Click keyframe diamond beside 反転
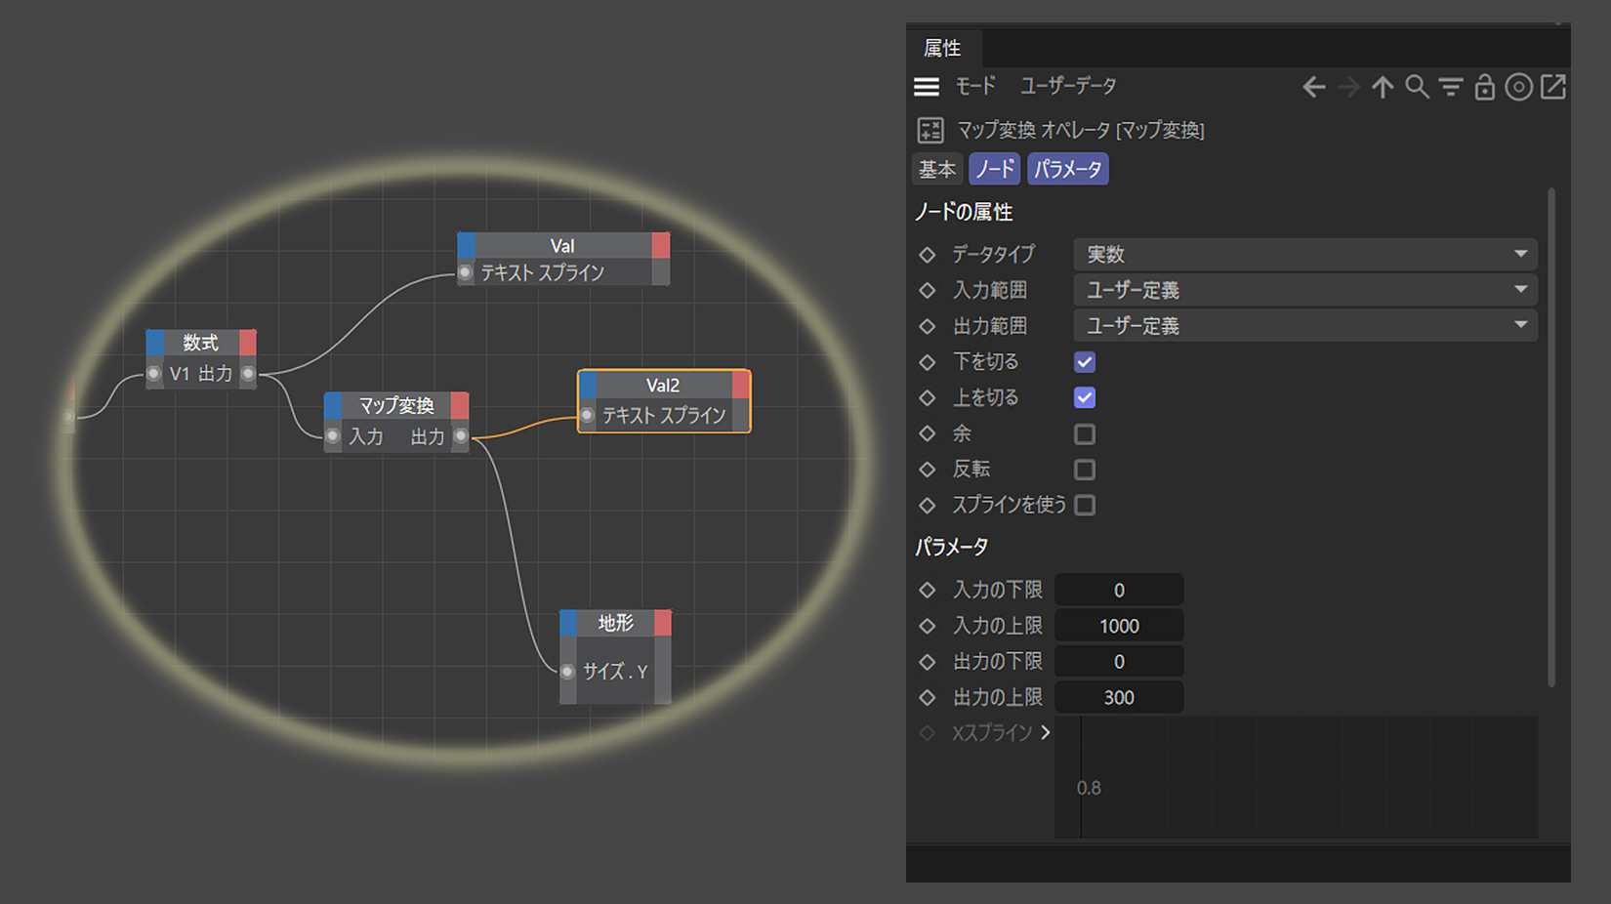The image size is (1611, 904). click(928, 470)
